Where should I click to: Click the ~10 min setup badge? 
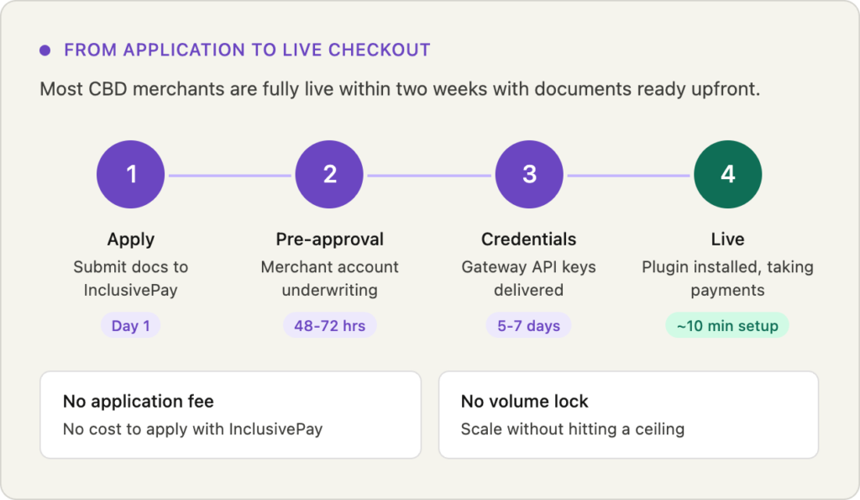point(727,325)
